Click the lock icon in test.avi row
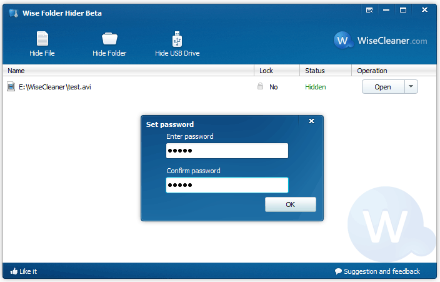The height and width of the screenshot is (282, 440). click(x=260, y=86)
